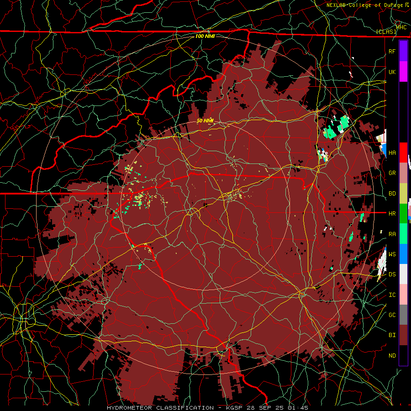Click the yellow BD big drops swatch
Image resolution: width=411 pixels, height=411 pixels.
click(403, 193)
